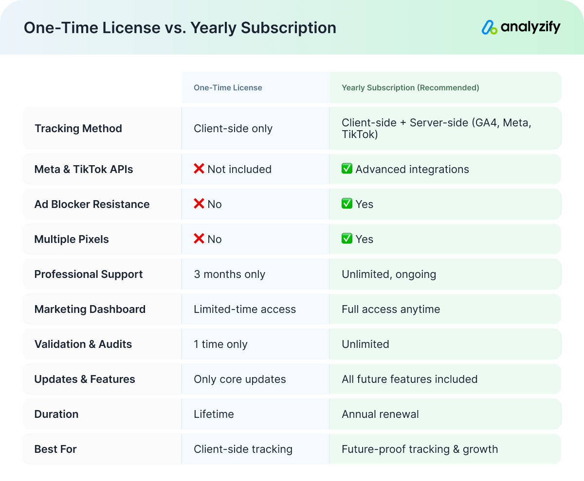The height and width of the screenshot is (481, 584).
Task: Click the 'Annual renewal' cell
Action: (x=380, y=414)
